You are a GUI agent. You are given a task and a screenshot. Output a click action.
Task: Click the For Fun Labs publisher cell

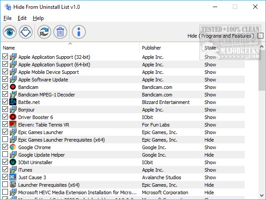pyautogui.click(x=156, y=125)
